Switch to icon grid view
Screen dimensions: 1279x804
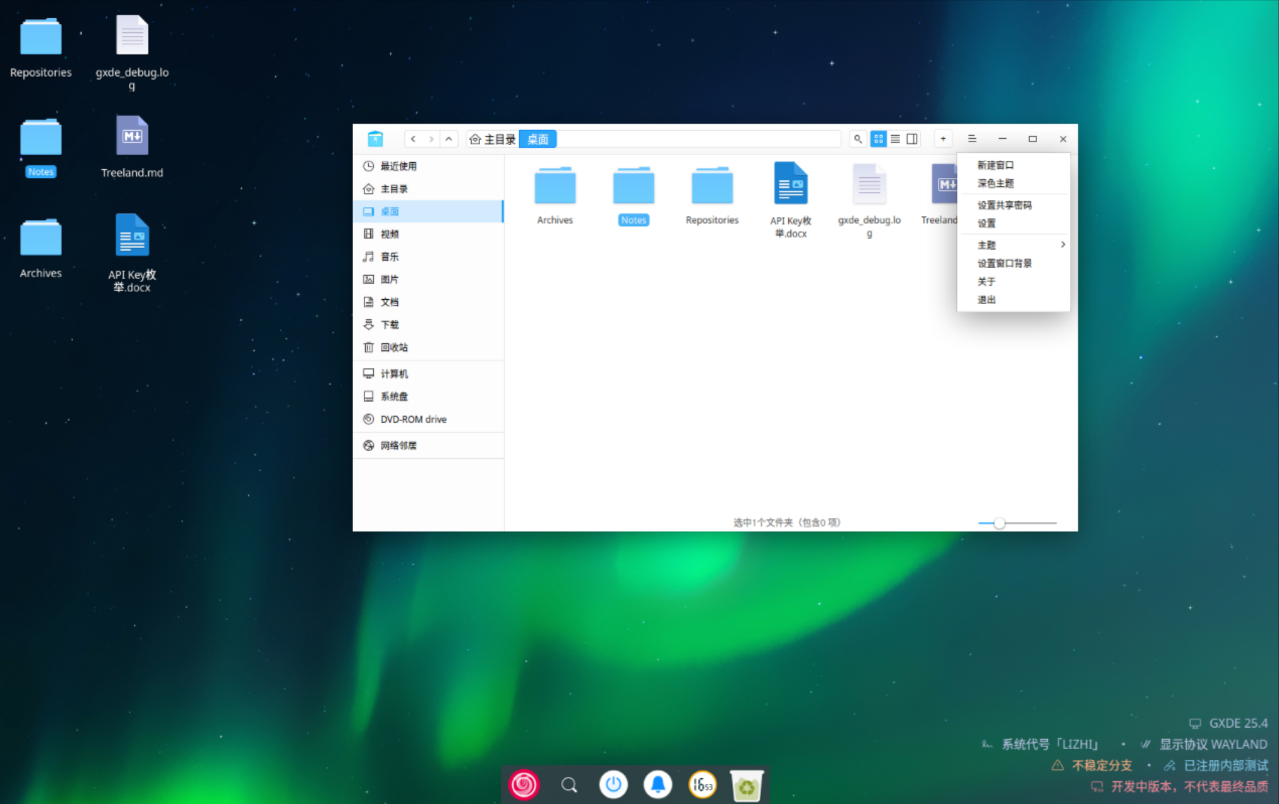878,139
